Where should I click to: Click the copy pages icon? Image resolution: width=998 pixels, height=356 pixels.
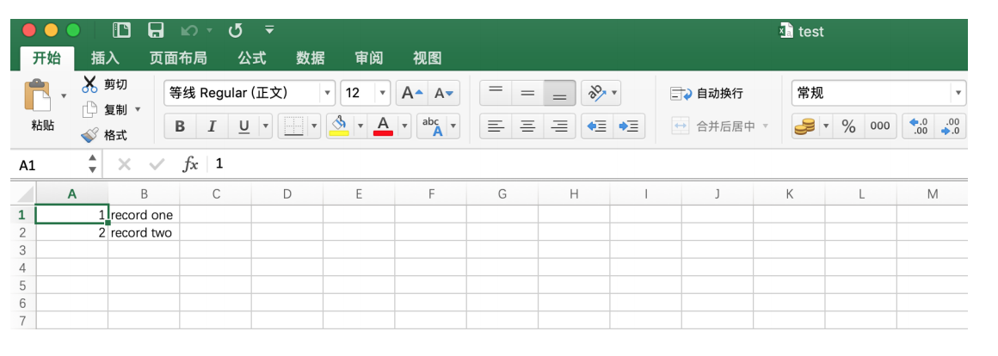(x=89, y=109)
